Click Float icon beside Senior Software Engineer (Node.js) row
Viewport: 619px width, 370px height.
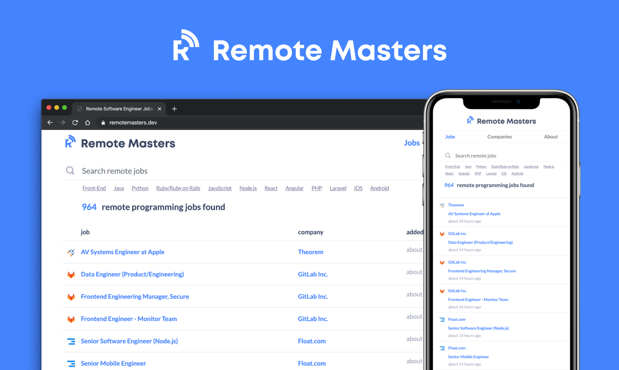pyautogui.click(x=71, y=341)
